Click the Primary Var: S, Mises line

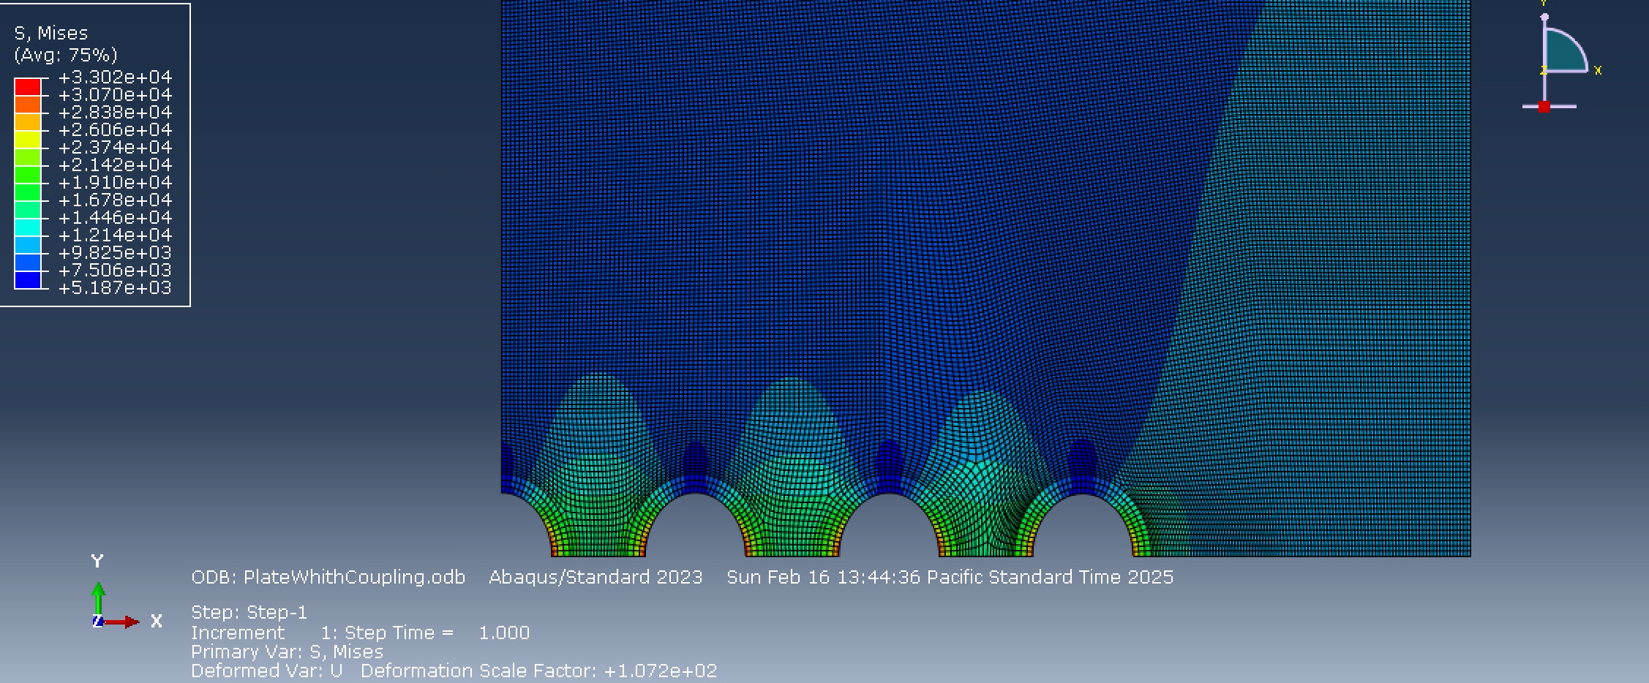[287, 652]
